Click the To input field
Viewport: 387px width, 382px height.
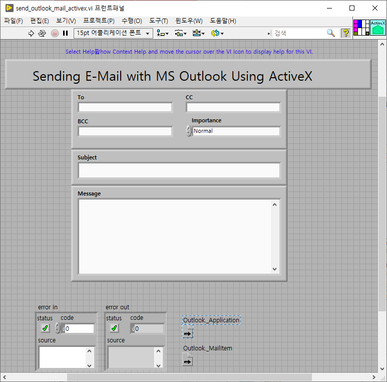pyautogui.click(x=125, y=107)
